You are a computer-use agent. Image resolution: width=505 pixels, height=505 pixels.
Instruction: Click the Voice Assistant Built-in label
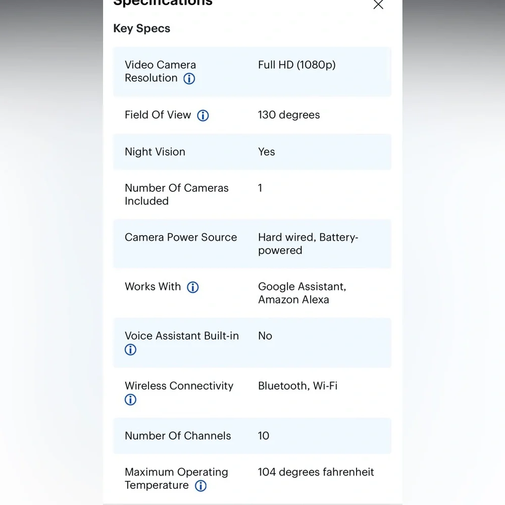(x=182, y=336)
